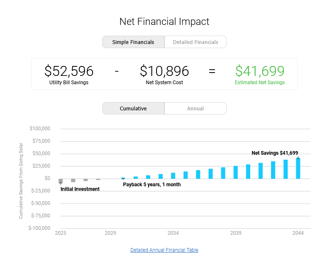Toggle the chart to Annual view
Viewport: 318px width, 263px height.
tap(195, 108)
